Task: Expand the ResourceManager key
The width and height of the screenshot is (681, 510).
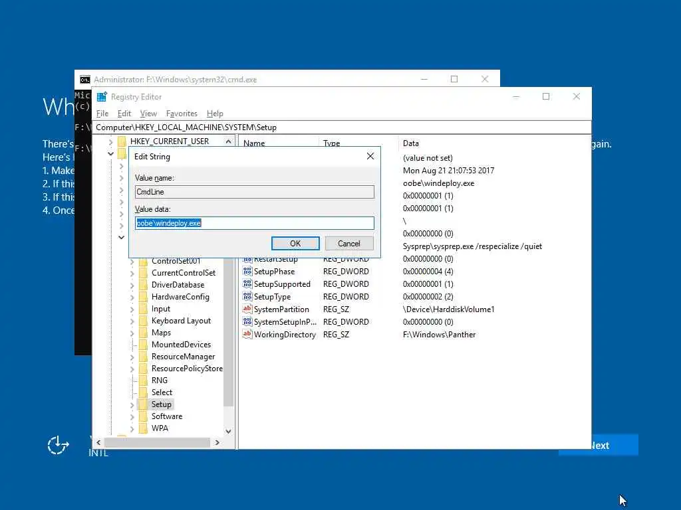Action: 132,357
